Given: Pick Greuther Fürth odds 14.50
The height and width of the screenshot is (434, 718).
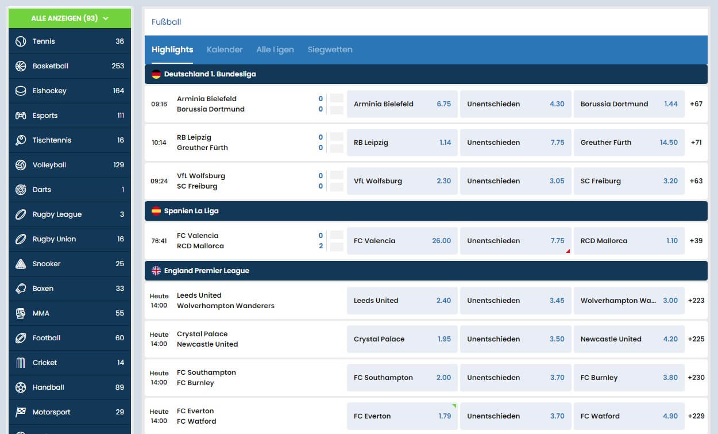Looking at the screenshot, I should (x=629, y=143).
